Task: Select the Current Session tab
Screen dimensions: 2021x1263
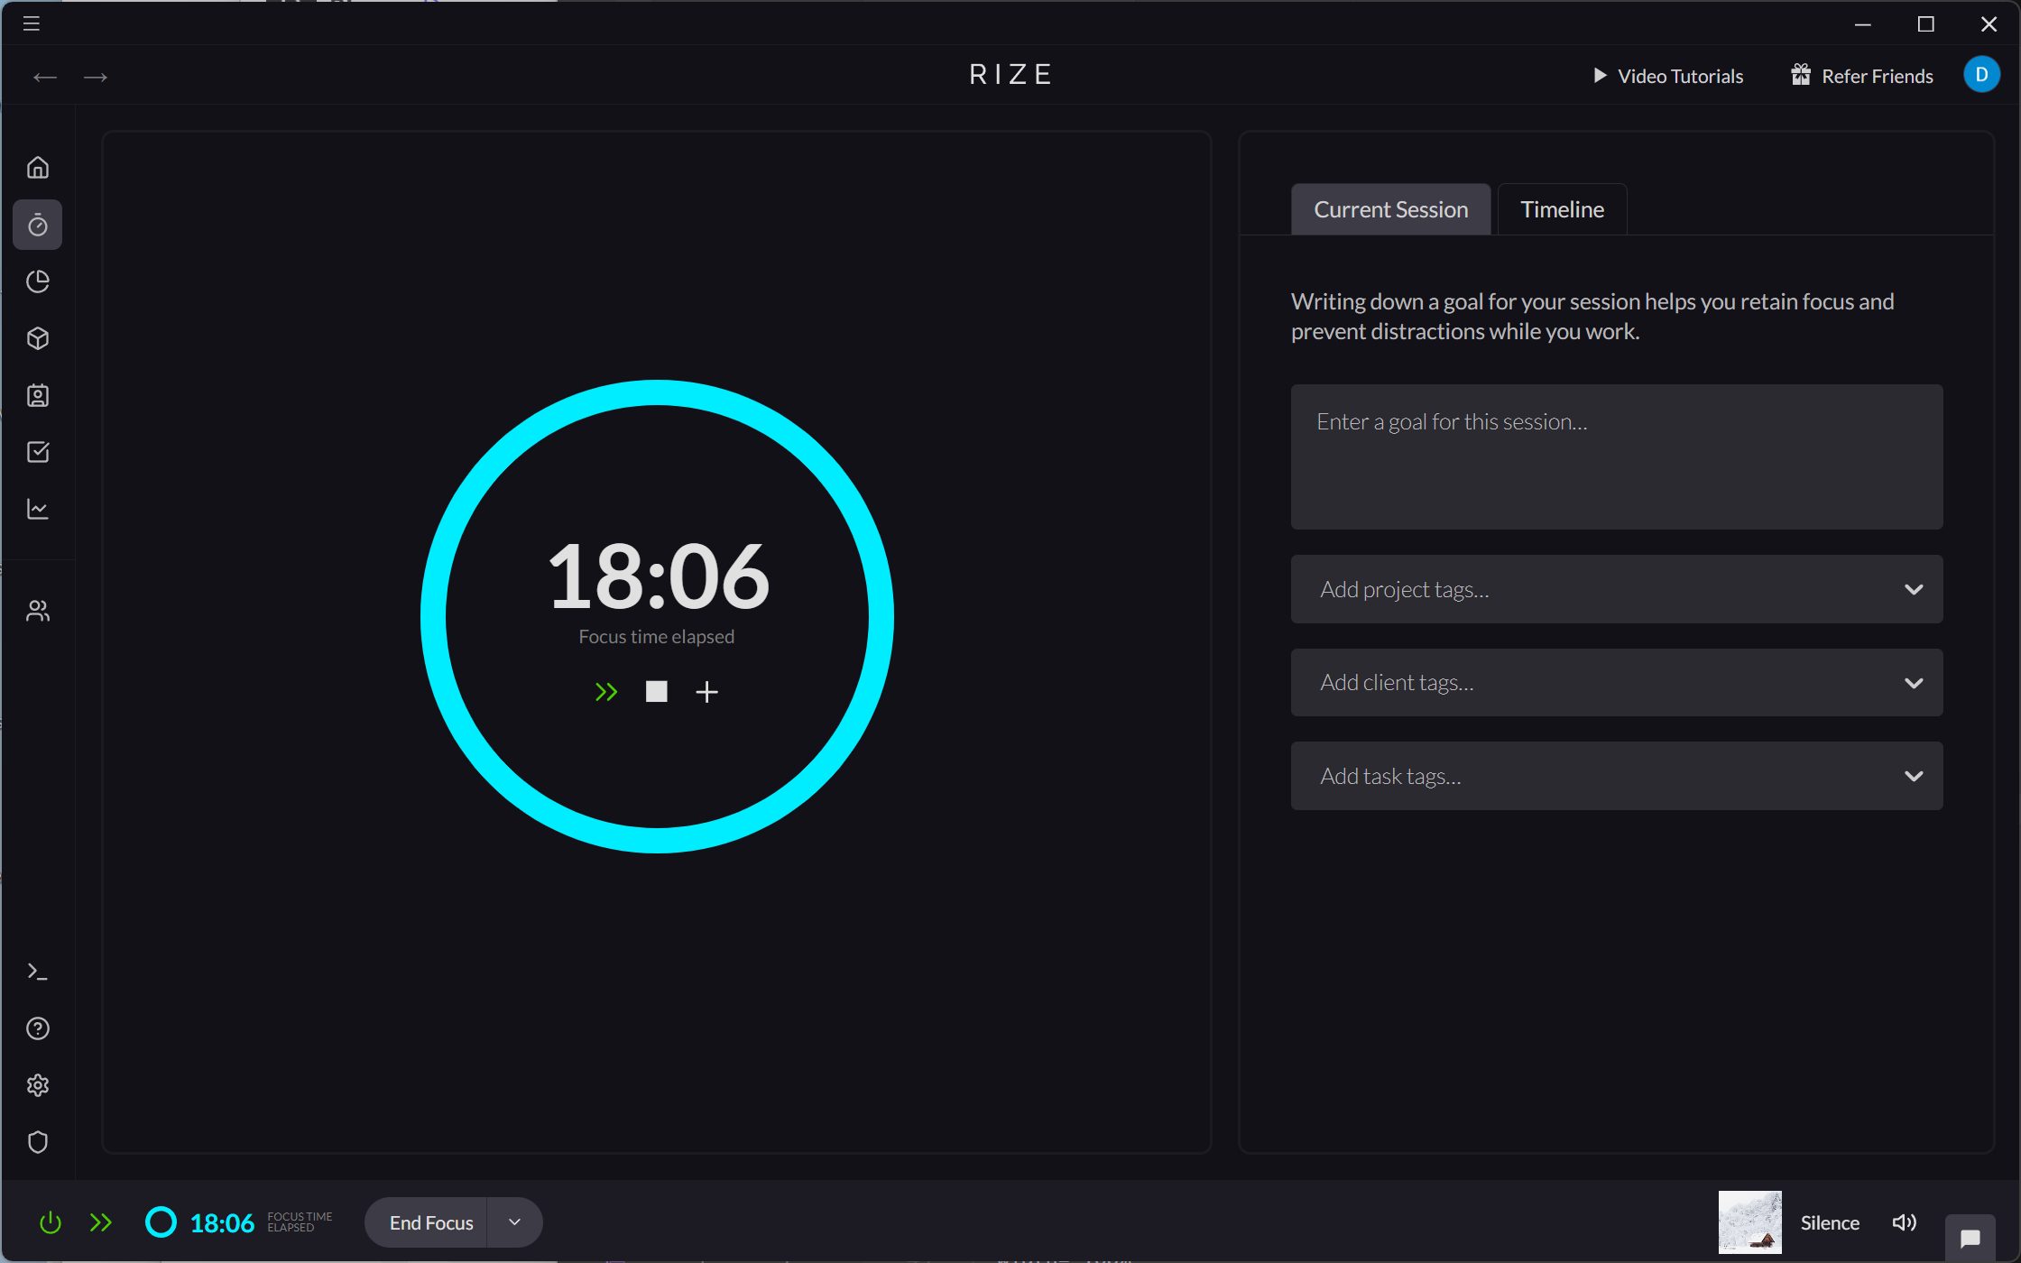Action: click(1390, 208)
